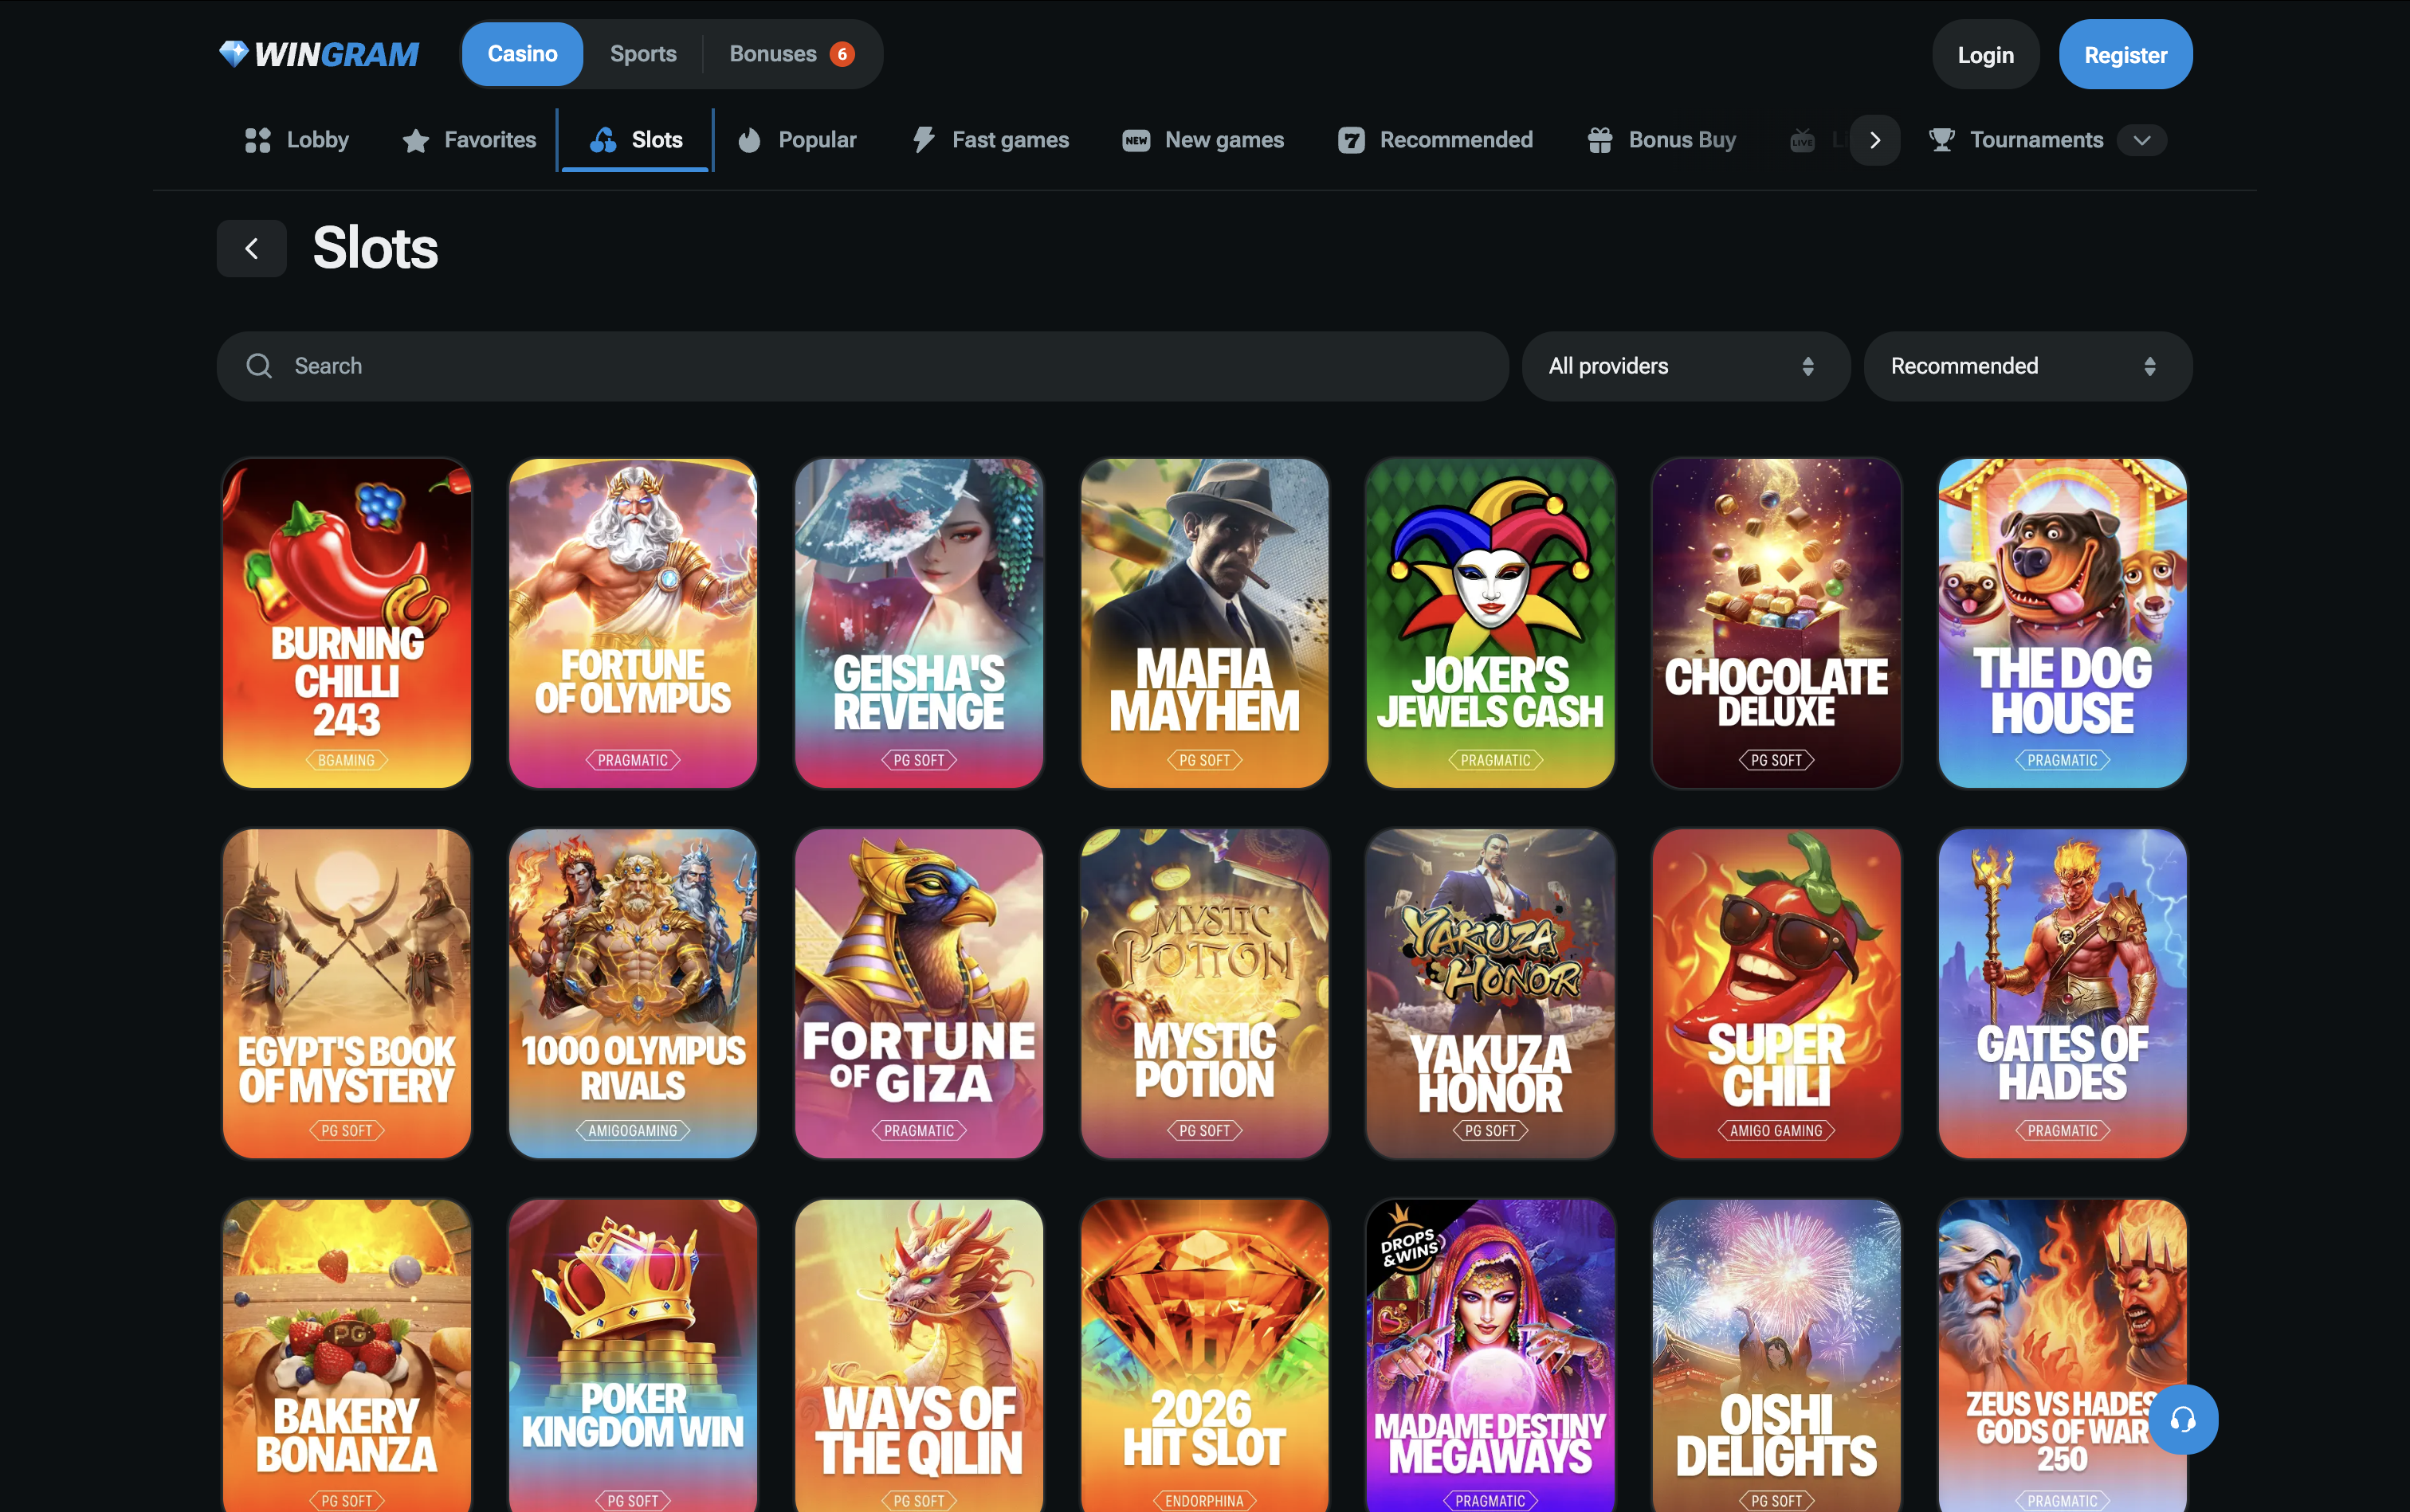
Task: Launch Geisha's Revenge slot
Action: tap(918, 623)
